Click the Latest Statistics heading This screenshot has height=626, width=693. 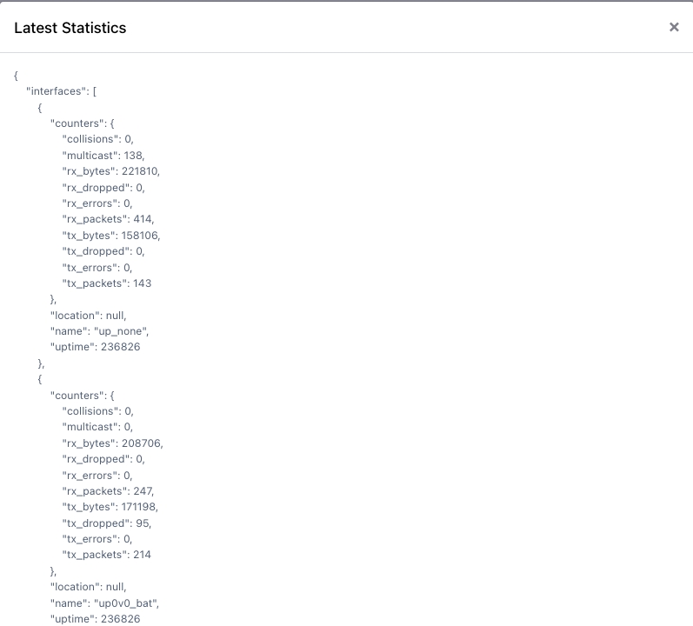[x=70, y=28]
